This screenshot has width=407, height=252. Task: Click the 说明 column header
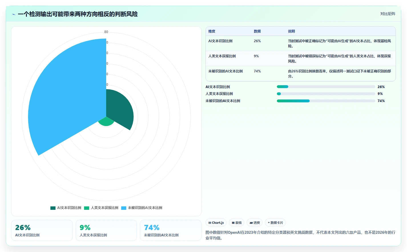[291, 31]
